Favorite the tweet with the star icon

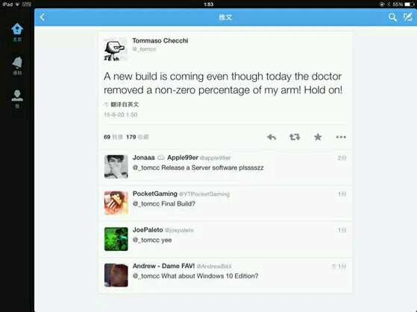[x=318, y=137]
